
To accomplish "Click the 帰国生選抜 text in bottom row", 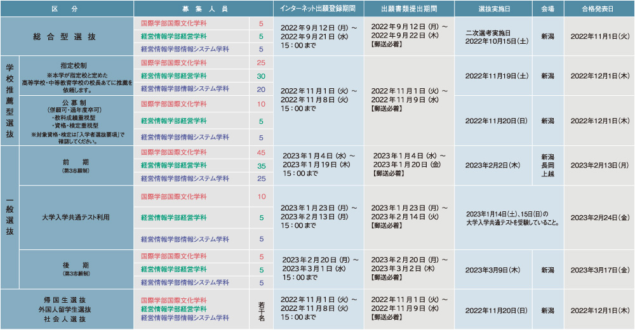I will [65, 300].
